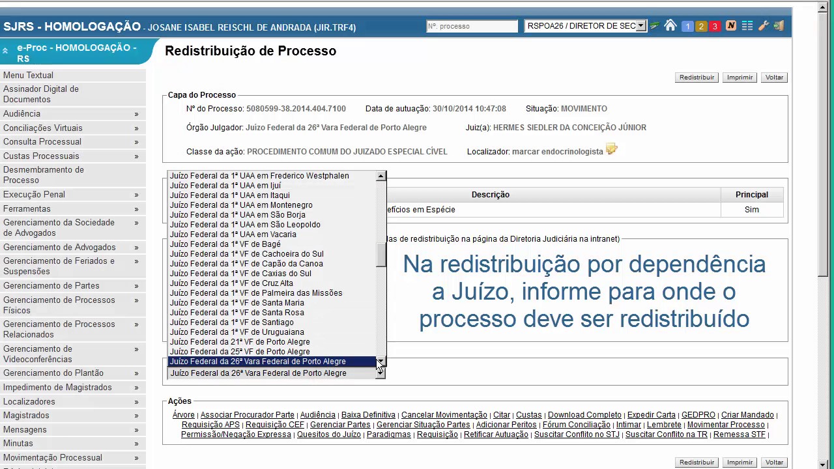
Task: Open the Requisição APS link
Action: point(210,425)
